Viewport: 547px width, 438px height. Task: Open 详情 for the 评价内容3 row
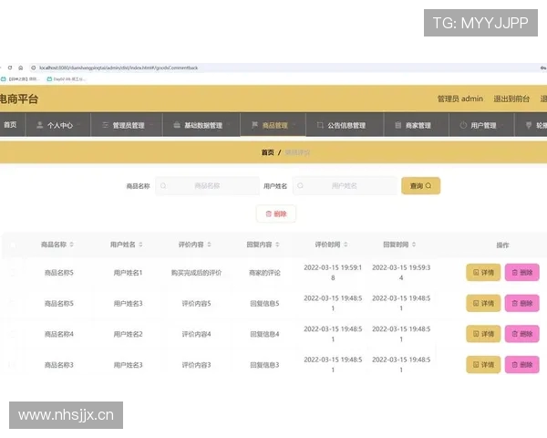[x=483, y=365]
